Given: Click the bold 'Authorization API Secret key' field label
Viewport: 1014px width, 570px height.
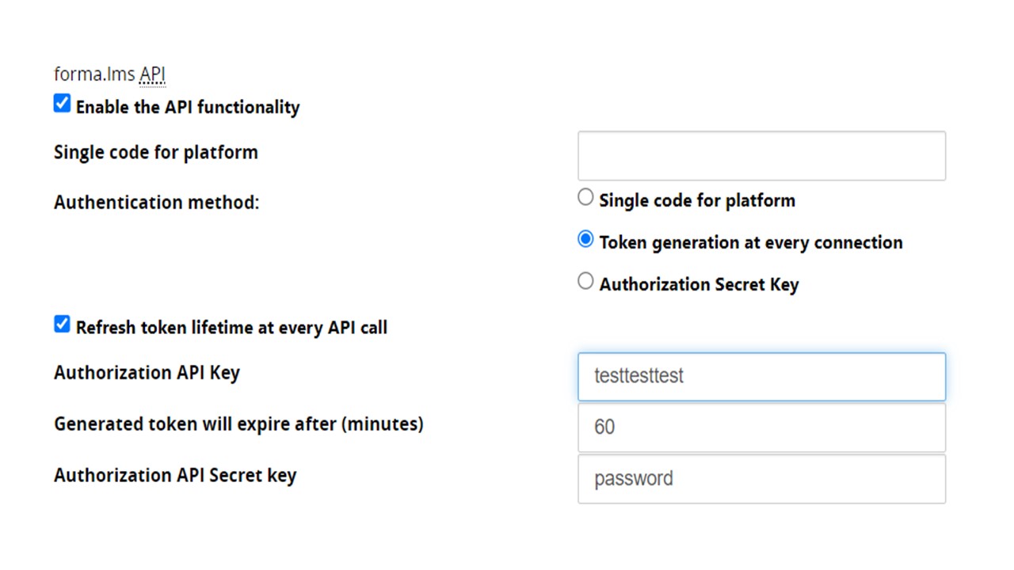Looking at the screenshot, I should [x=175, y=476].
